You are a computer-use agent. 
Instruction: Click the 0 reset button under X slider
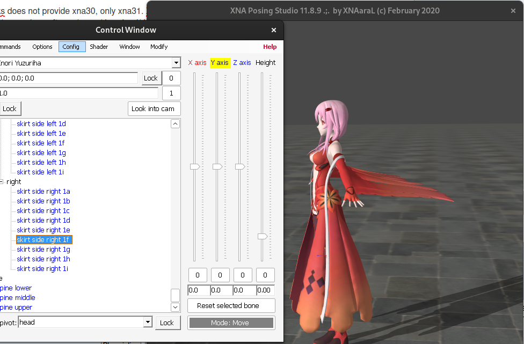coord(198,275)
